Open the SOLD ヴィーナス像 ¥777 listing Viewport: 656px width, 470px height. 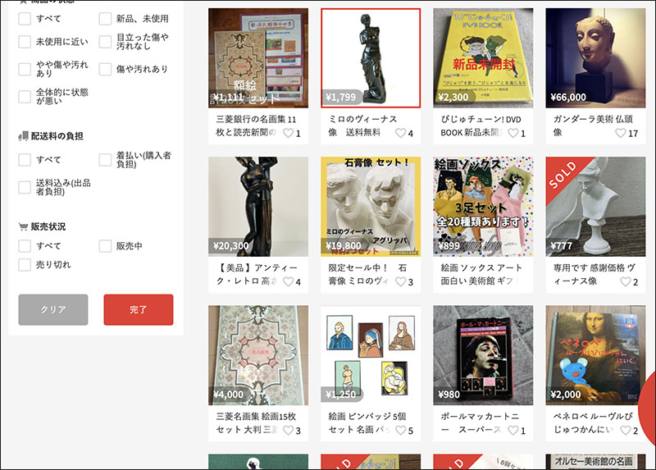pyautogui.click(x=595, y=207)
